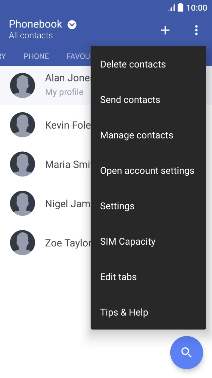
Task: Open Manage contacts
Action: 136,135
